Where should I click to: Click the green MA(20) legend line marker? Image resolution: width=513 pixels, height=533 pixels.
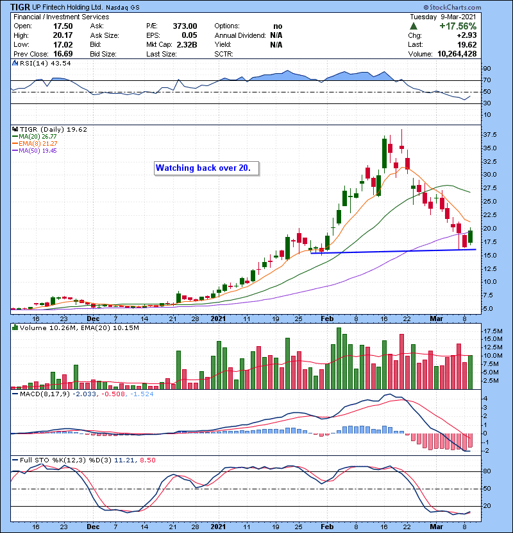click(15, 137)
